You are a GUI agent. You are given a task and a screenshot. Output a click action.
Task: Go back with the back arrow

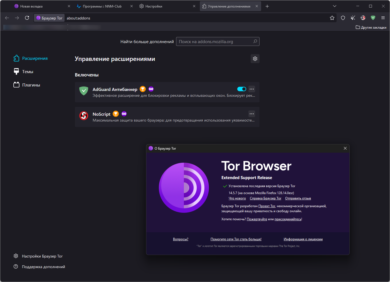point(7,18)
